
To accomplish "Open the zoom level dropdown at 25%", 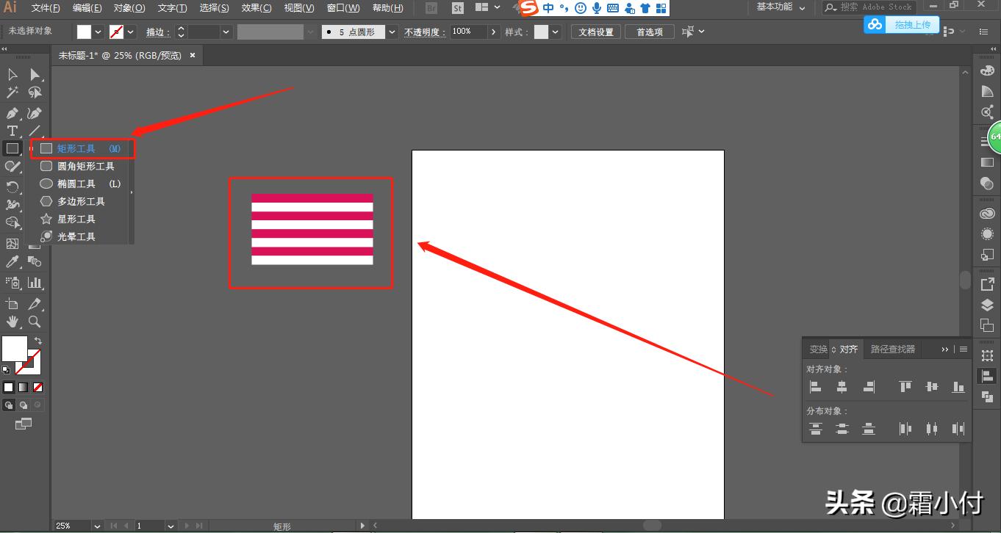I will [97, 526].
